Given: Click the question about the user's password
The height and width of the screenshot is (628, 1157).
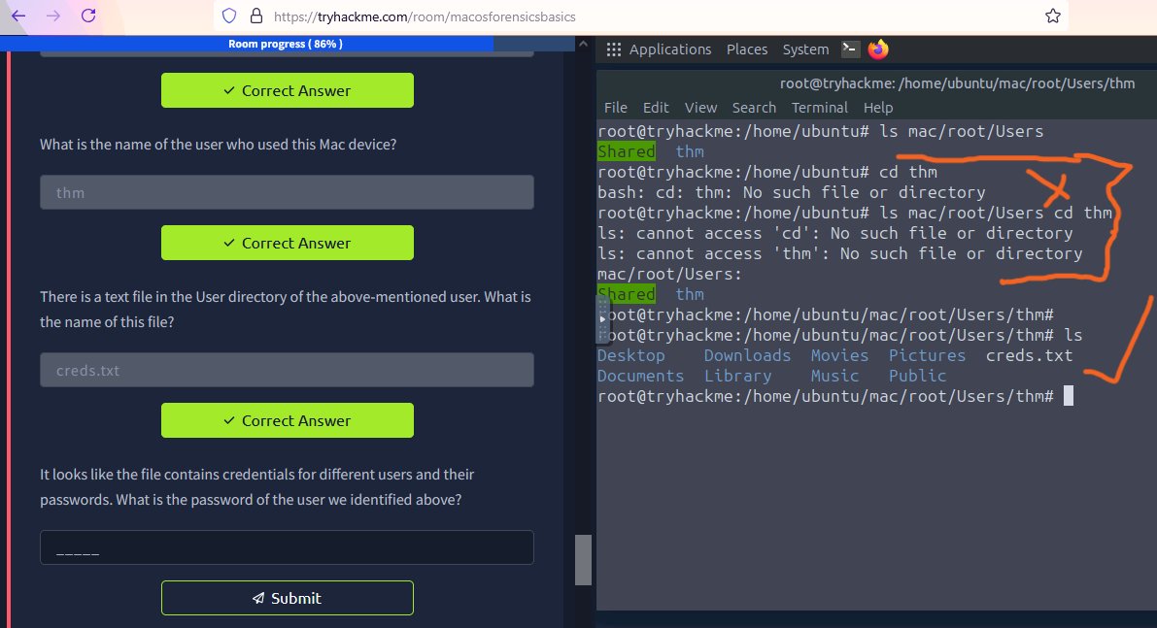Looking at the screenshot, I should 256,486.
